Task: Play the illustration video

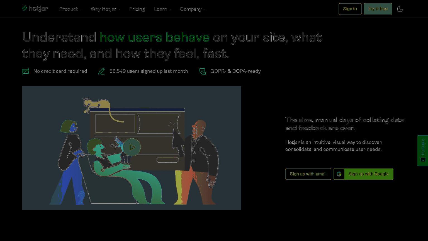Action: 132,147
